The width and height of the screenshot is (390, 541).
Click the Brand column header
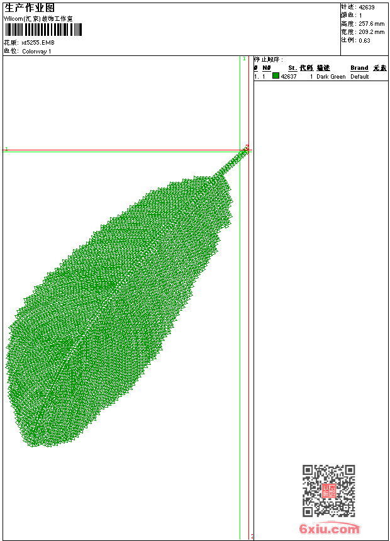tap(359, 68)
